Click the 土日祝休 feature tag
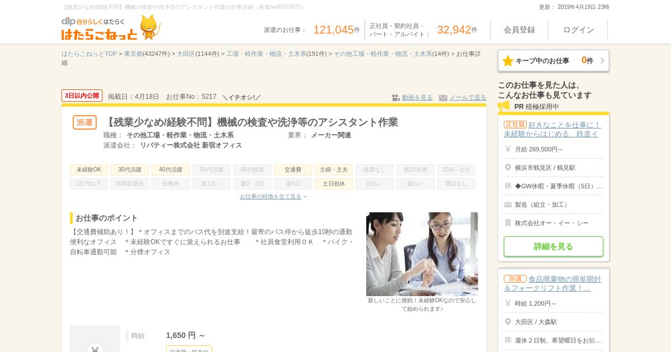Viewport: 671px width, 352px height. click(x=334, y=184)
